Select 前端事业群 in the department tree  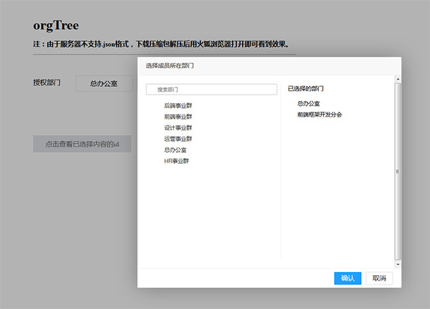click(x=178, y=116)
